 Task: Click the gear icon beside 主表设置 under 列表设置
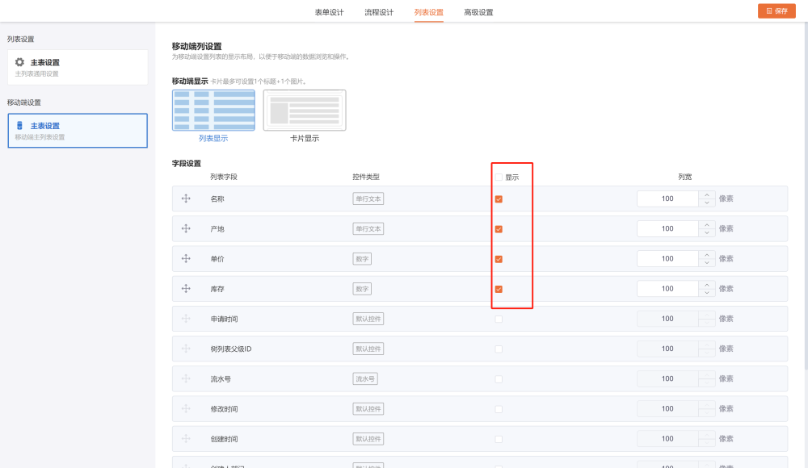pos(20,62)
